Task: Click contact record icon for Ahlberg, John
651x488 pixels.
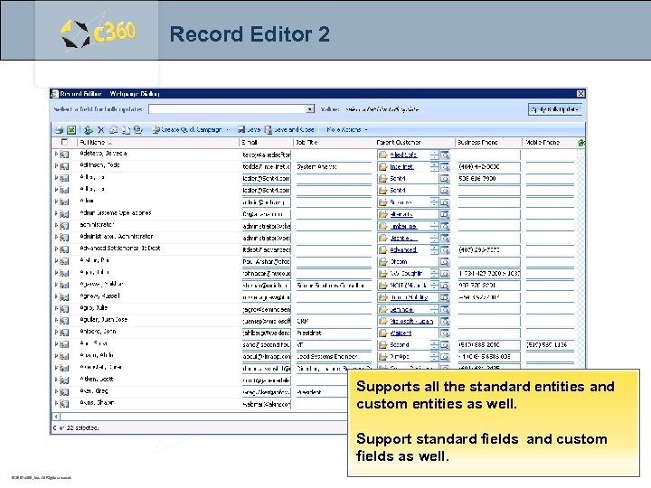Action: click(x=64, y=333)
